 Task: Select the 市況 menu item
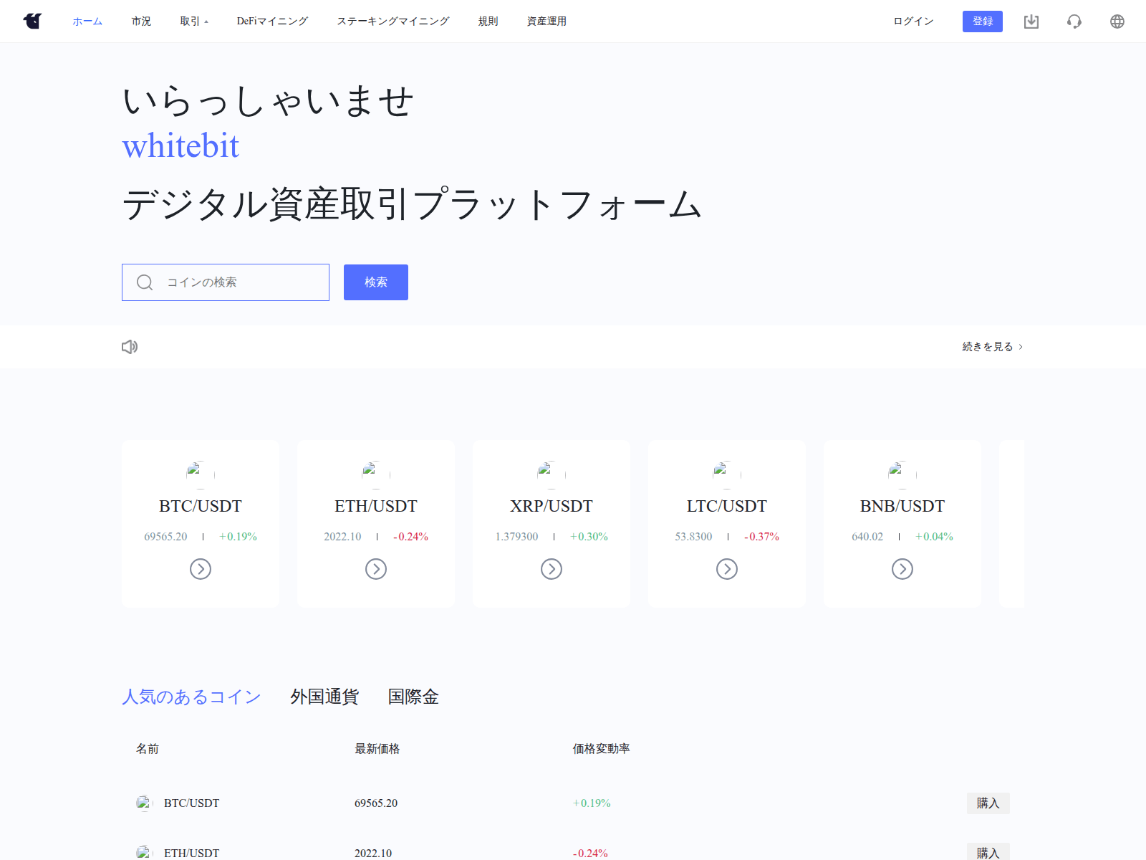(x=141, y=21)
